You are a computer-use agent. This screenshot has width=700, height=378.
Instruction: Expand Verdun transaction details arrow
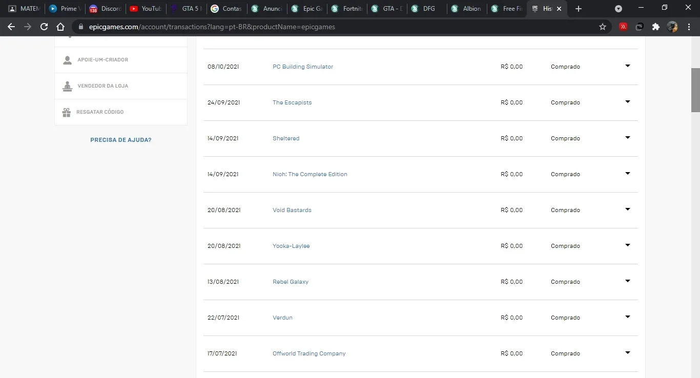[x=627, y=317]
